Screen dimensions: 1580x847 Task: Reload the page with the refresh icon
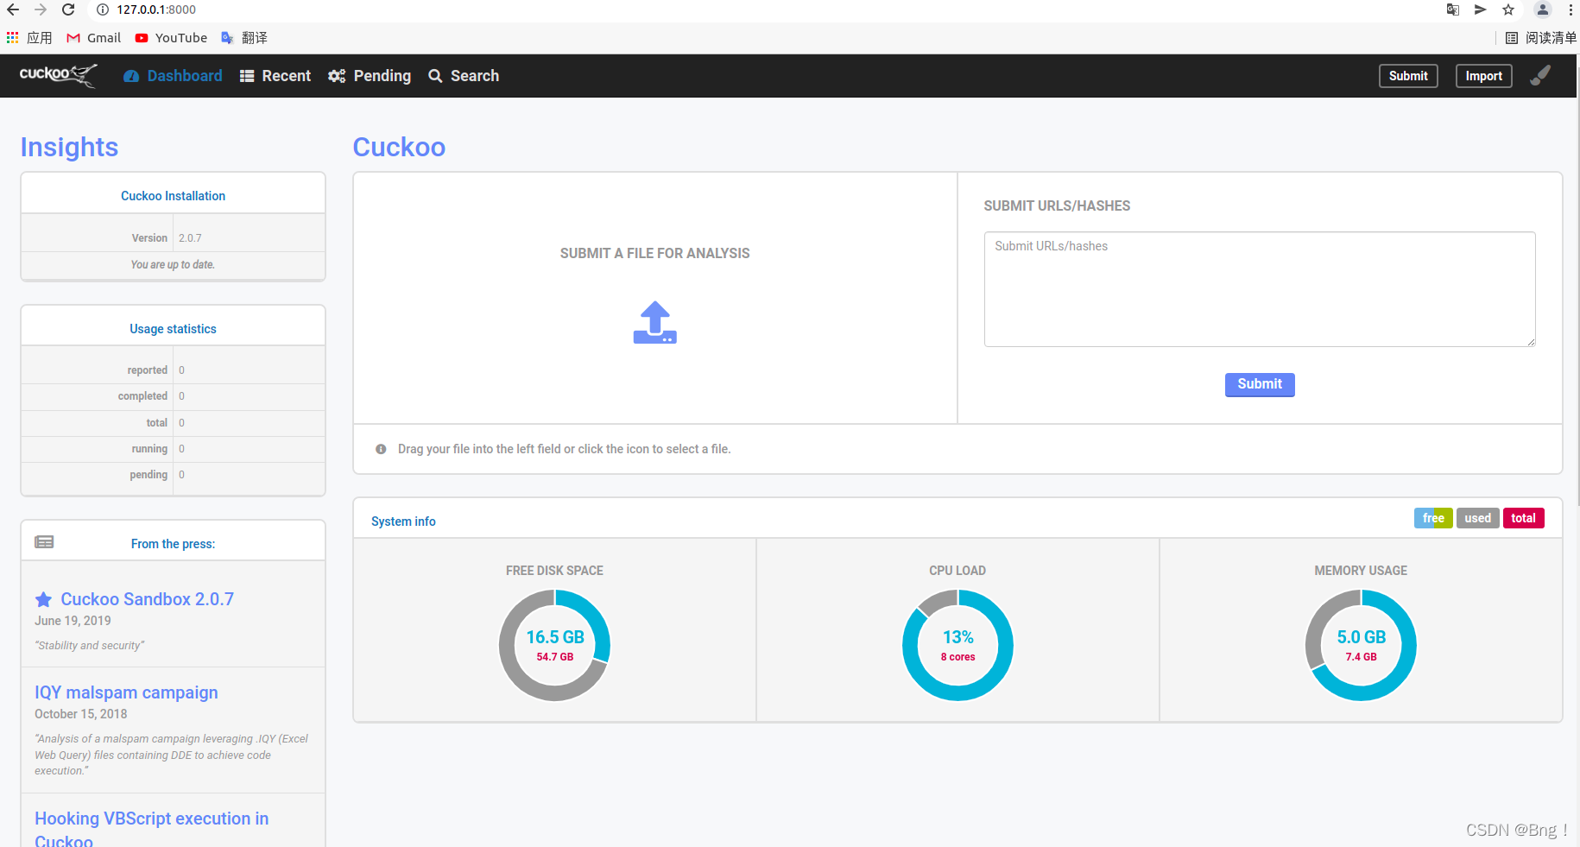(x=68, y=9)
